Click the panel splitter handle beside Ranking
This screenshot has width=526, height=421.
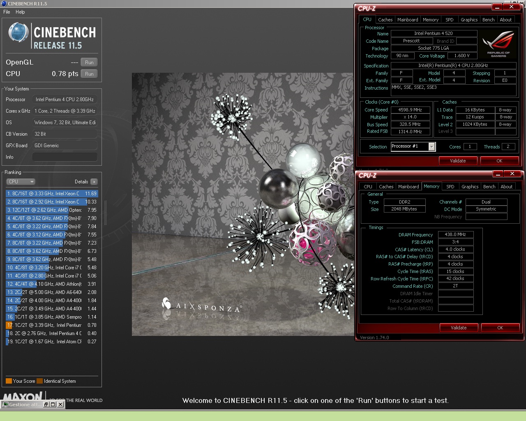106,213
